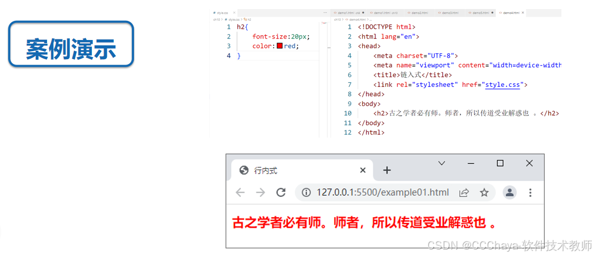Switch to the style.css editor tab
Image resolution: width=594 pixels, height=256 pixels.
coord(223,13)
